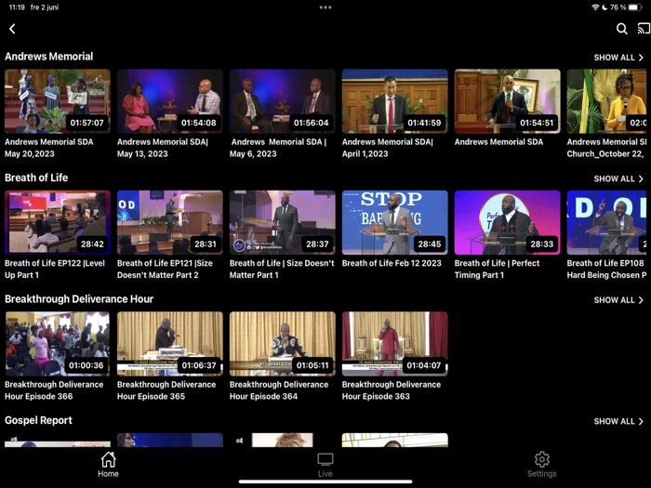This screenshot has height=488, width=651.
Task: Show all Gospel Report videos
Action: 618,421
